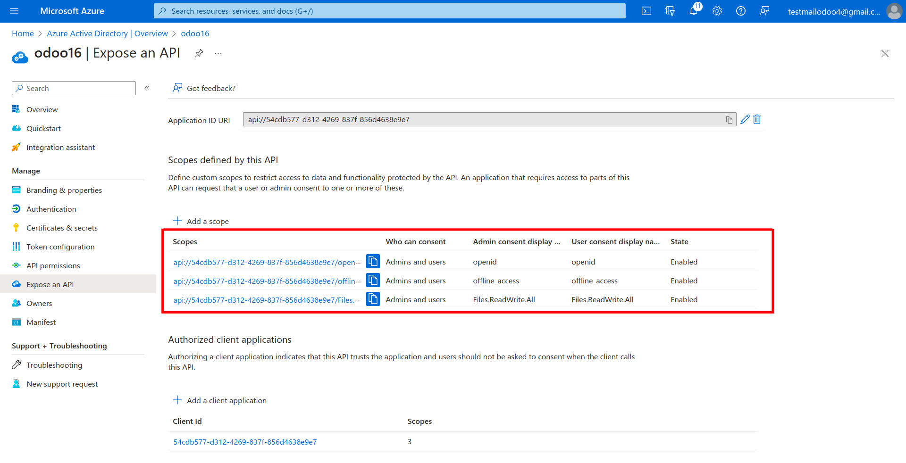
Task: Copy the openid scope URI
Action: pos(373,262)
